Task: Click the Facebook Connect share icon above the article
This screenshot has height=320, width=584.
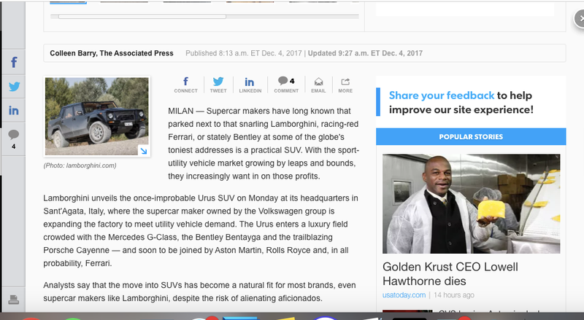Action: pyautogui.click(x=185, y=85)
